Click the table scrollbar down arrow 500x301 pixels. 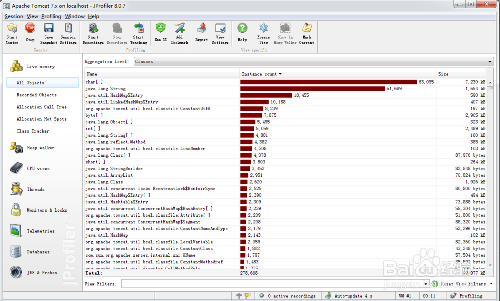[x=490, y=265]
